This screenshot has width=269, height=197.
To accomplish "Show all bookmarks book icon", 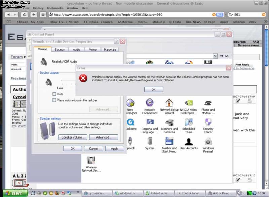I will tap(9, 22).
